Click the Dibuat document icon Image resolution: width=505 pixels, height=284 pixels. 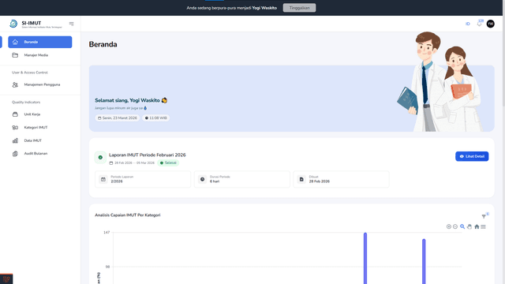click(x=301, y=179)
